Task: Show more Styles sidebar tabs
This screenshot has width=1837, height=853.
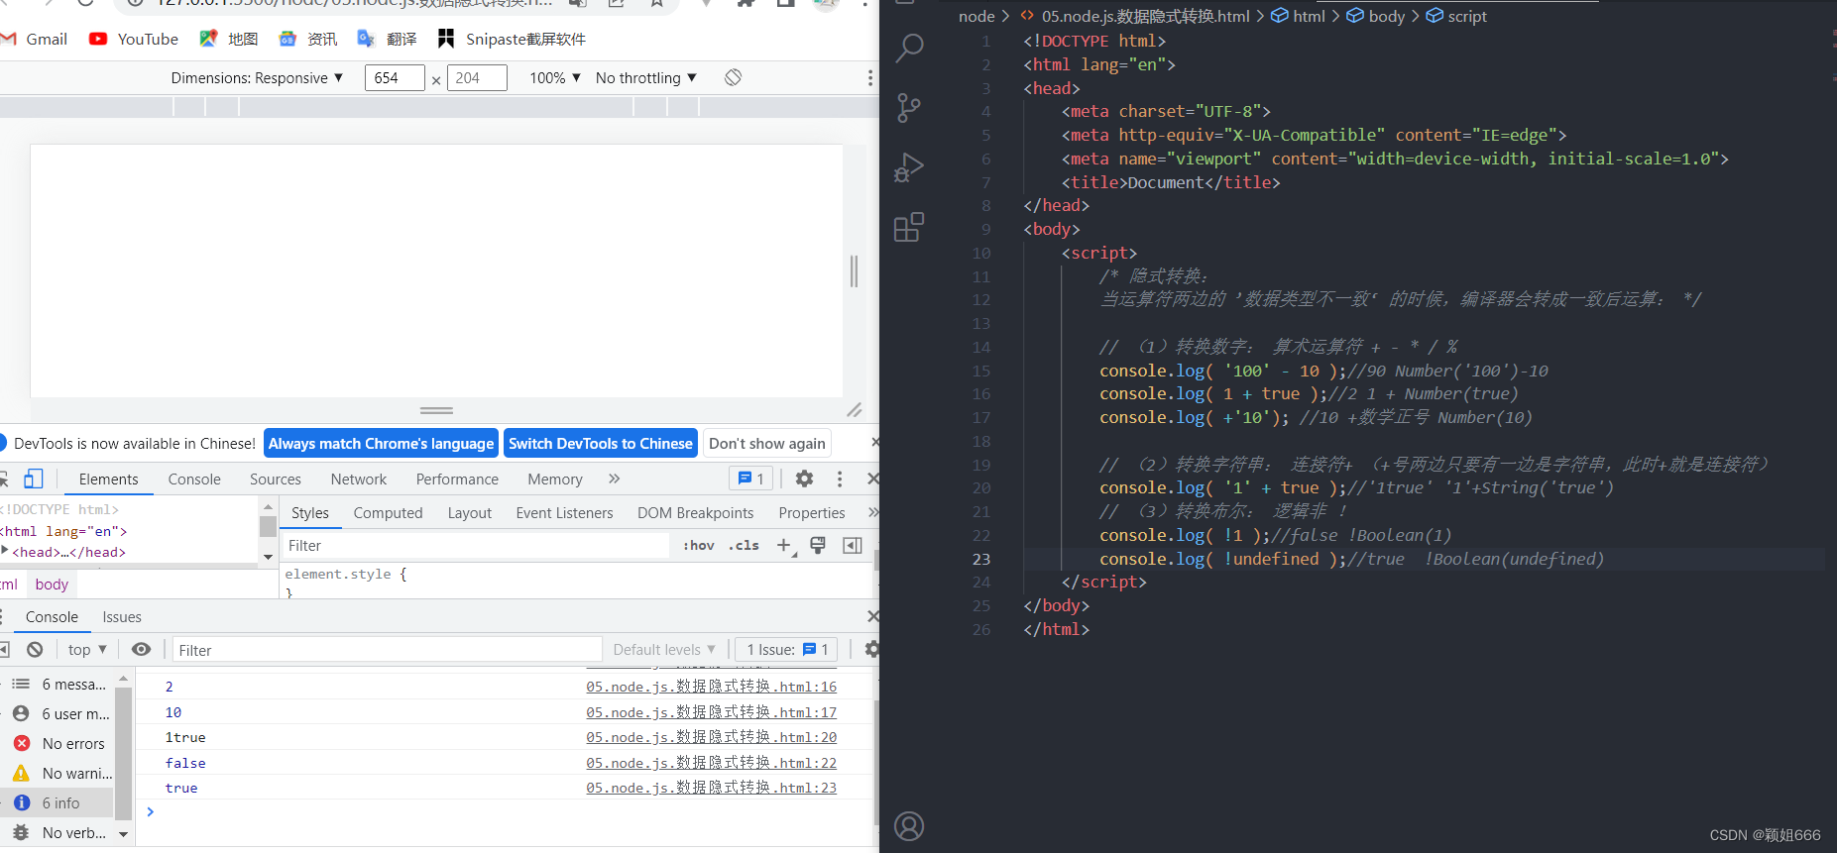Action: point(872,512)
